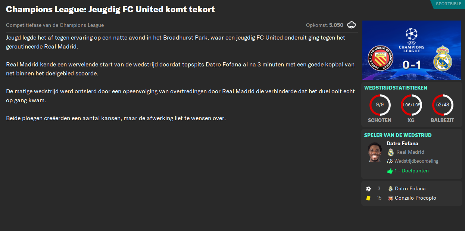The width and height of the screenshot is (465, 231).
Task: Expand the match events panel at bottom right
Action: click(x=412, y=193)
